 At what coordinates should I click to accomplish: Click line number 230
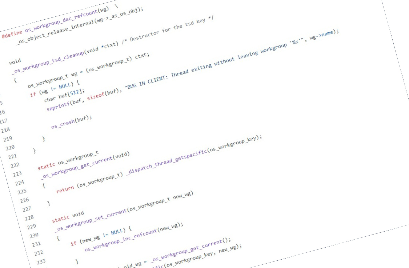(34, 235)
